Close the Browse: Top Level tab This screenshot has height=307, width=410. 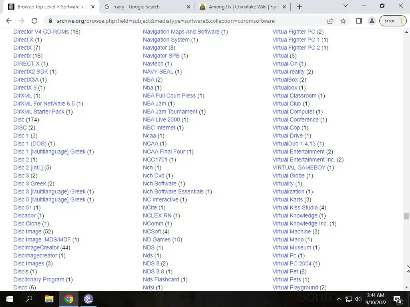tap(93, 7)
